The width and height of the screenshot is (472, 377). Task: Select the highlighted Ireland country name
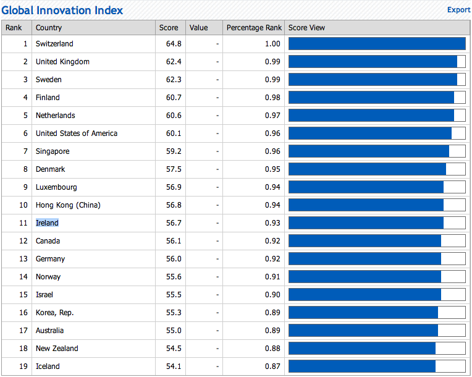point(47,223)
